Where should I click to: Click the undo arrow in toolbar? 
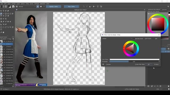[84, 7]
